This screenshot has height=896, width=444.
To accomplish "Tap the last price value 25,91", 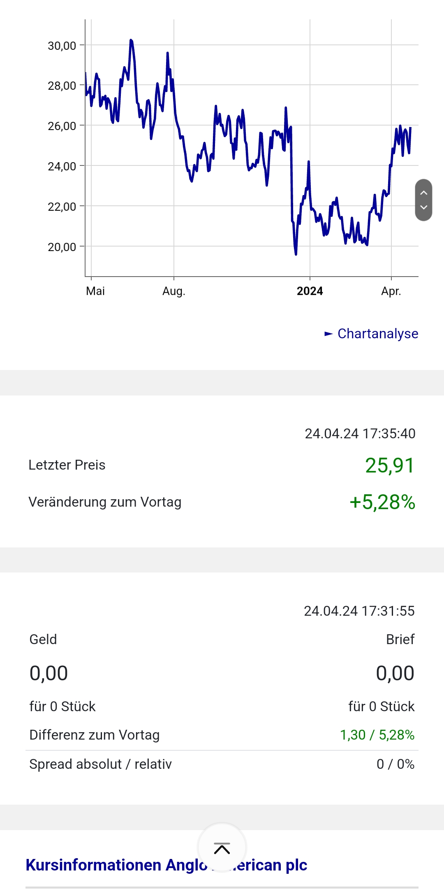I will pyautogui.click(x=390, y=465).
